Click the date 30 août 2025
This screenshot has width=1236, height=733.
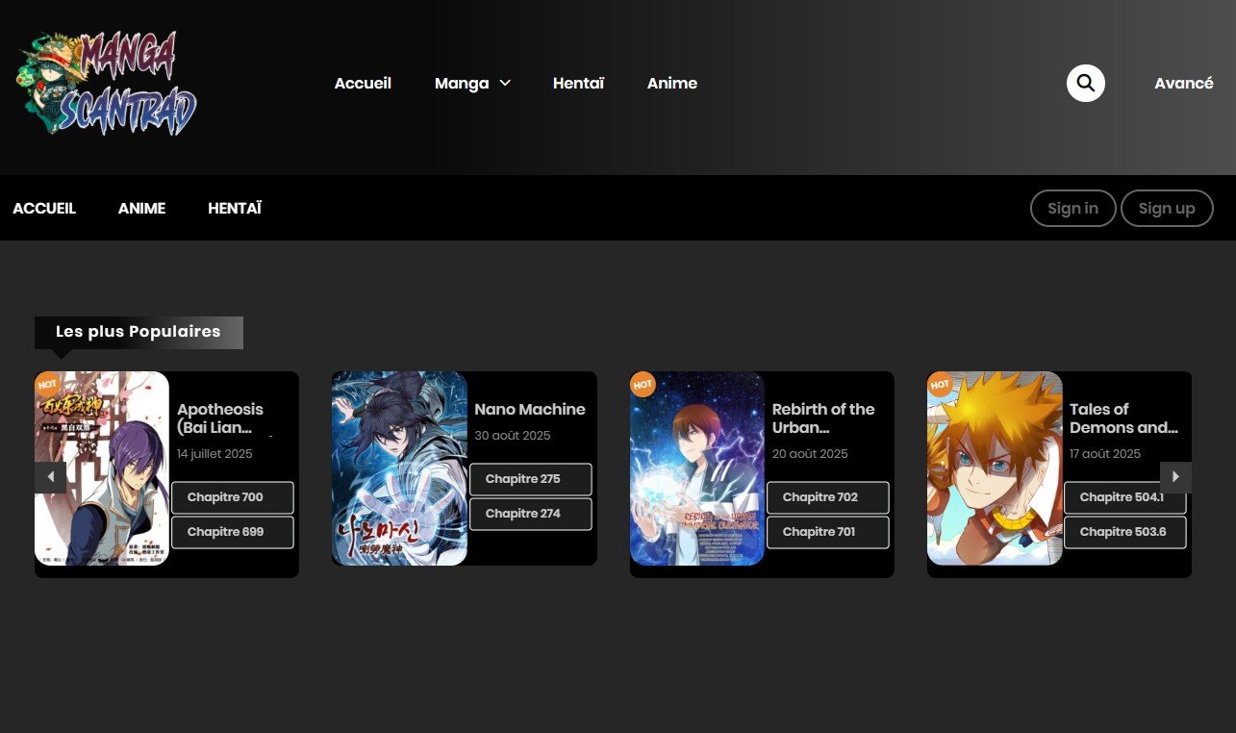tap(513, 436)
